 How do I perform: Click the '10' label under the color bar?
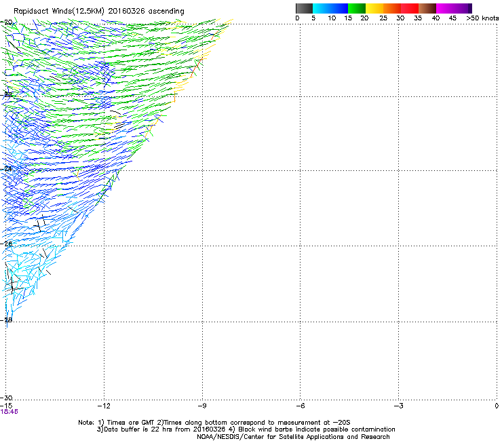(x=332, y=18)
